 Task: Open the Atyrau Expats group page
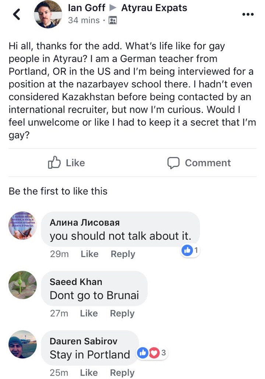click(x=154, y=8)
